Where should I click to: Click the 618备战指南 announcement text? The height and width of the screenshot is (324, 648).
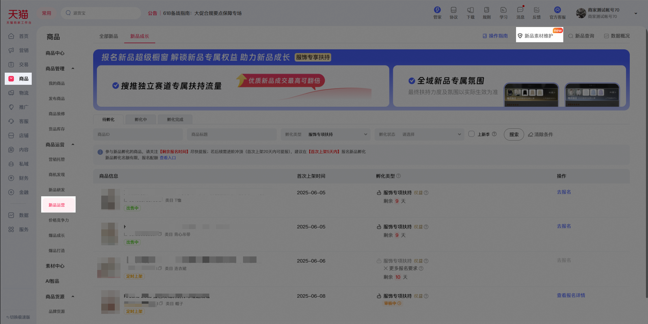pyautogui.click(x=202, y=13)
